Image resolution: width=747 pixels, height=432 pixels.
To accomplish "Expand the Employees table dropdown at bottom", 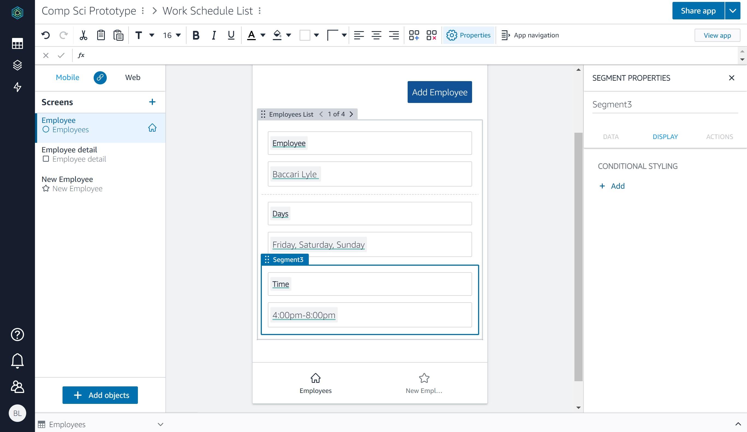I will 160,424.
